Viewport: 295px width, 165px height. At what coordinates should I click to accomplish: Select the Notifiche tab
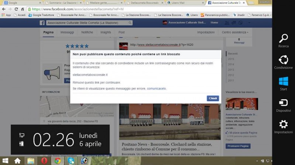(x=87, y=32)
